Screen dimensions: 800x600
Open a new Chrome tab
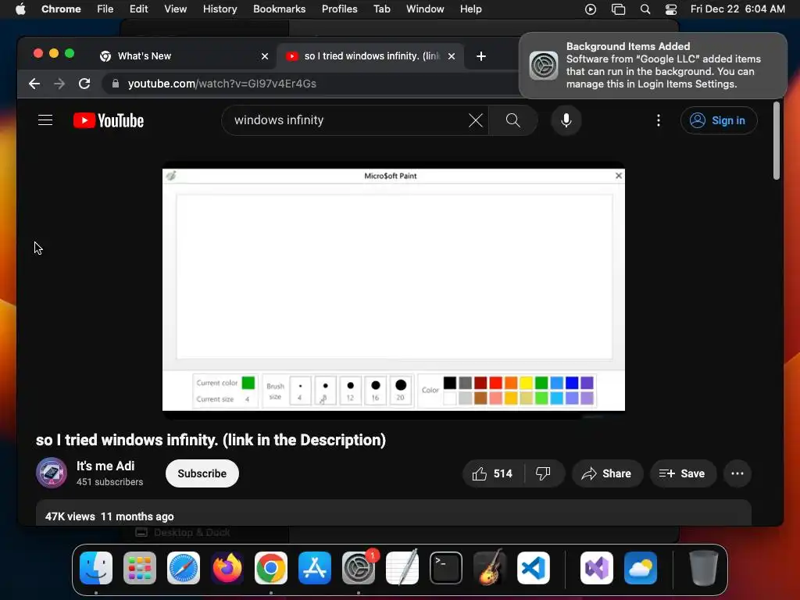coord(481,56)
